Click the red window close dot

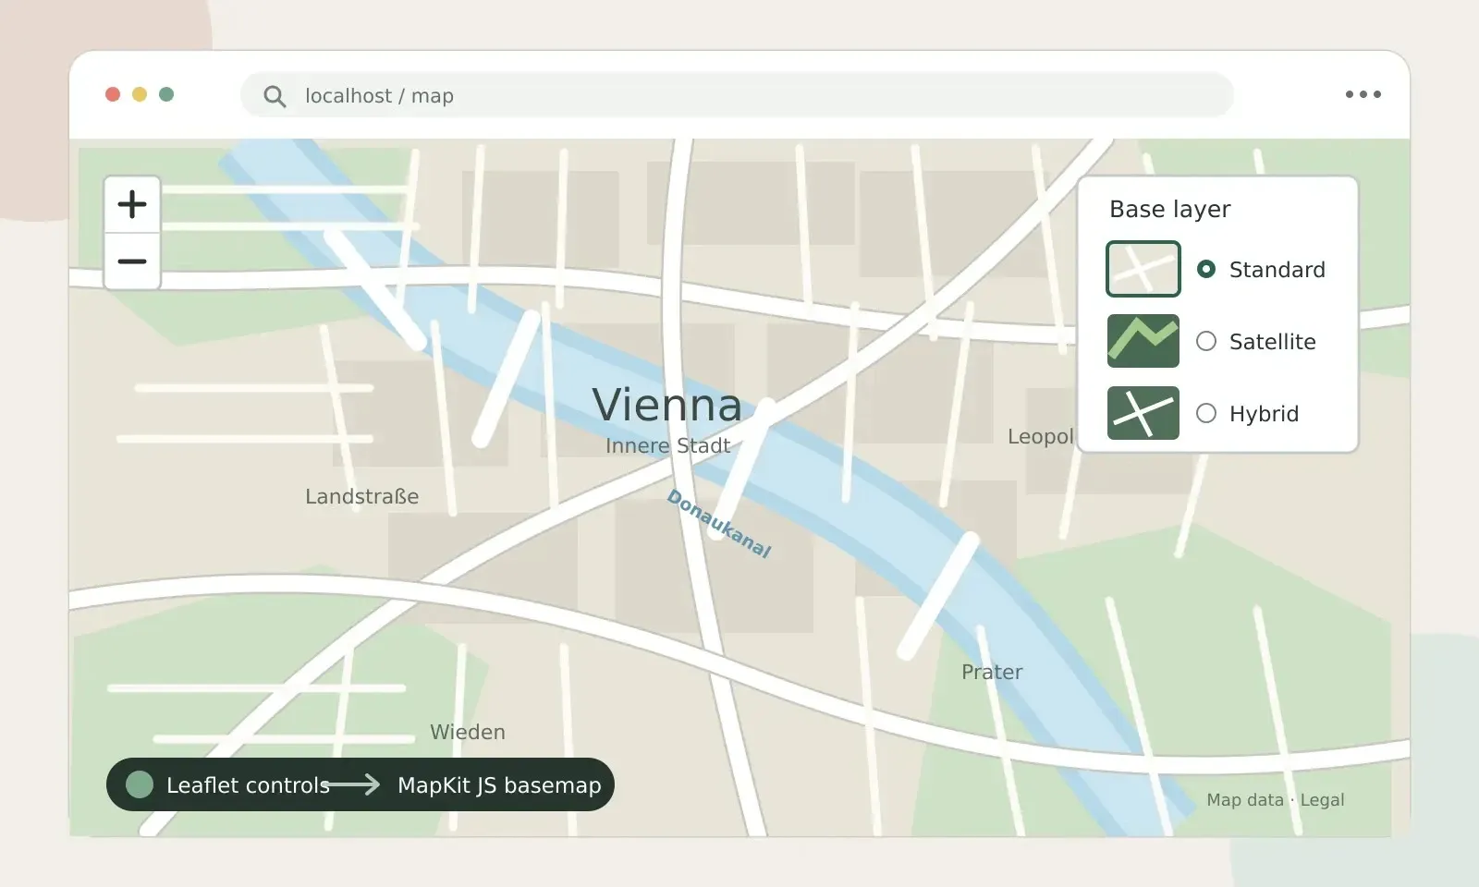point(113,94)
